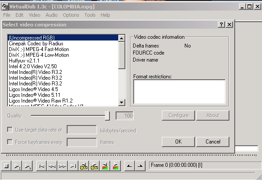Select Ligos Indeo Video 5.11
The height and width of the screenshot is (180, 262).
[x=63, y=95]
